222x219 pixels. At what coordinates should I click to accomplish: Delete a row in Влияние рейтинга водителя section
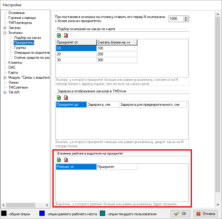(66, 160)
